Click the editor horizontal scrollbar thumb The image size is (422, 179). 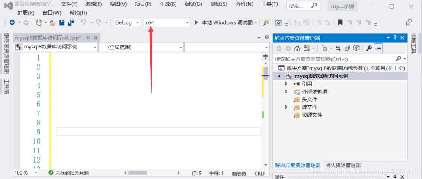point(137,173)
